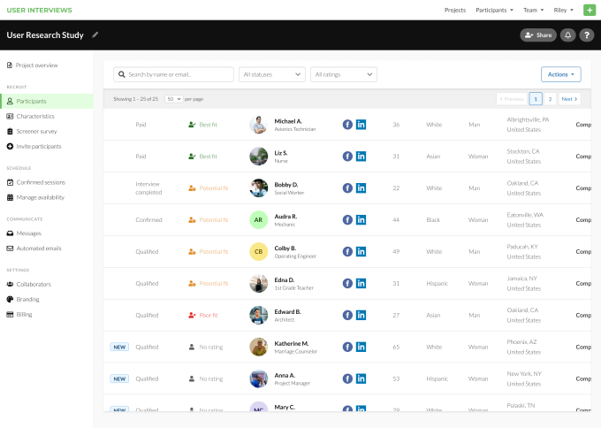Click Katherine M.'s Facebook icon

tap(347, 348)
